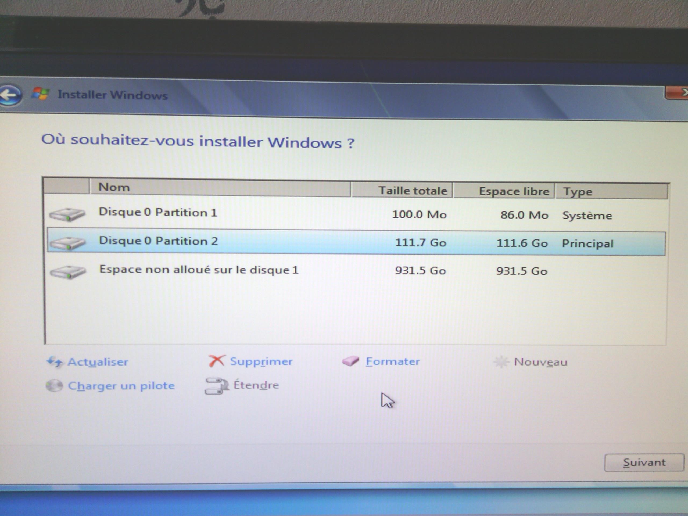Click the pink eraser Formater icon
688x516 pixels.
point(350,361)
